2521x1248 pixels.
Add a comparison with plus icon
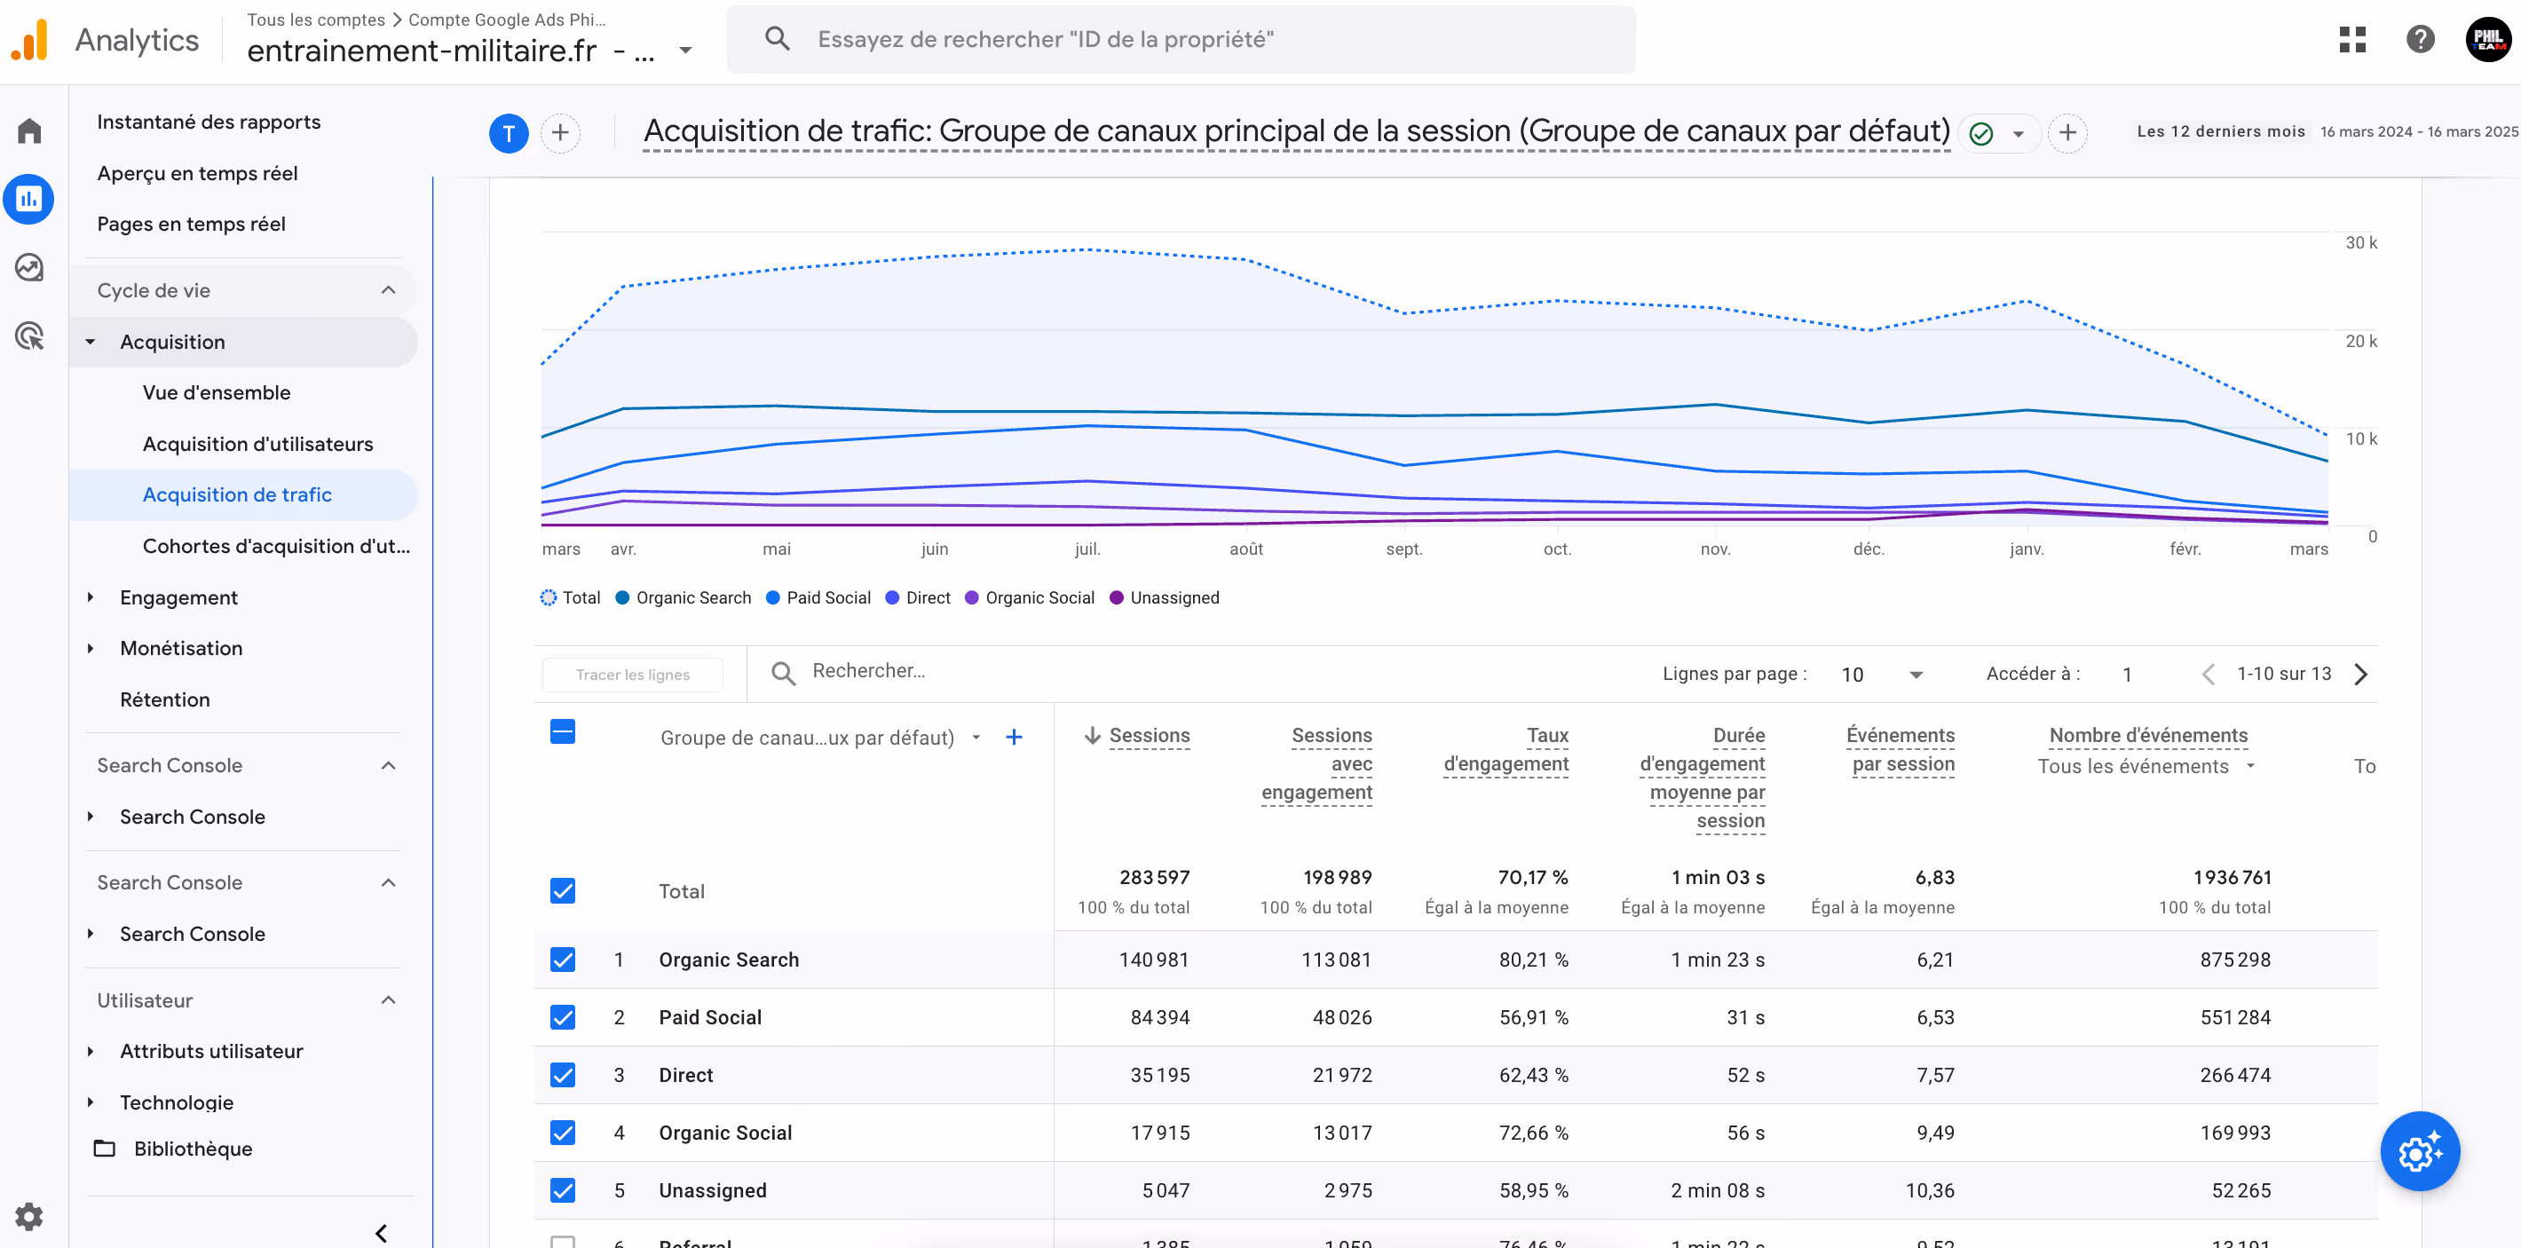560,132
